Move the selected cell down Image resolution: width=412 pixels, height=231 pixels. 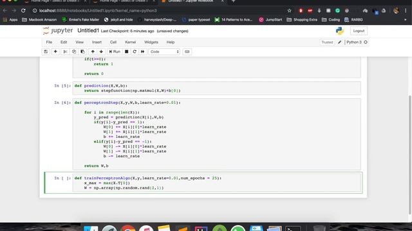point(101,51)
